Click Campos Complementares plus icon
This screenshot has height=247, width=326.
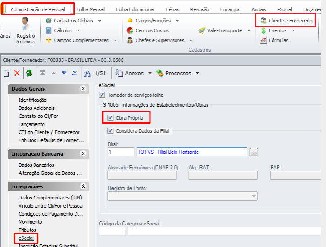click(48, 40)
